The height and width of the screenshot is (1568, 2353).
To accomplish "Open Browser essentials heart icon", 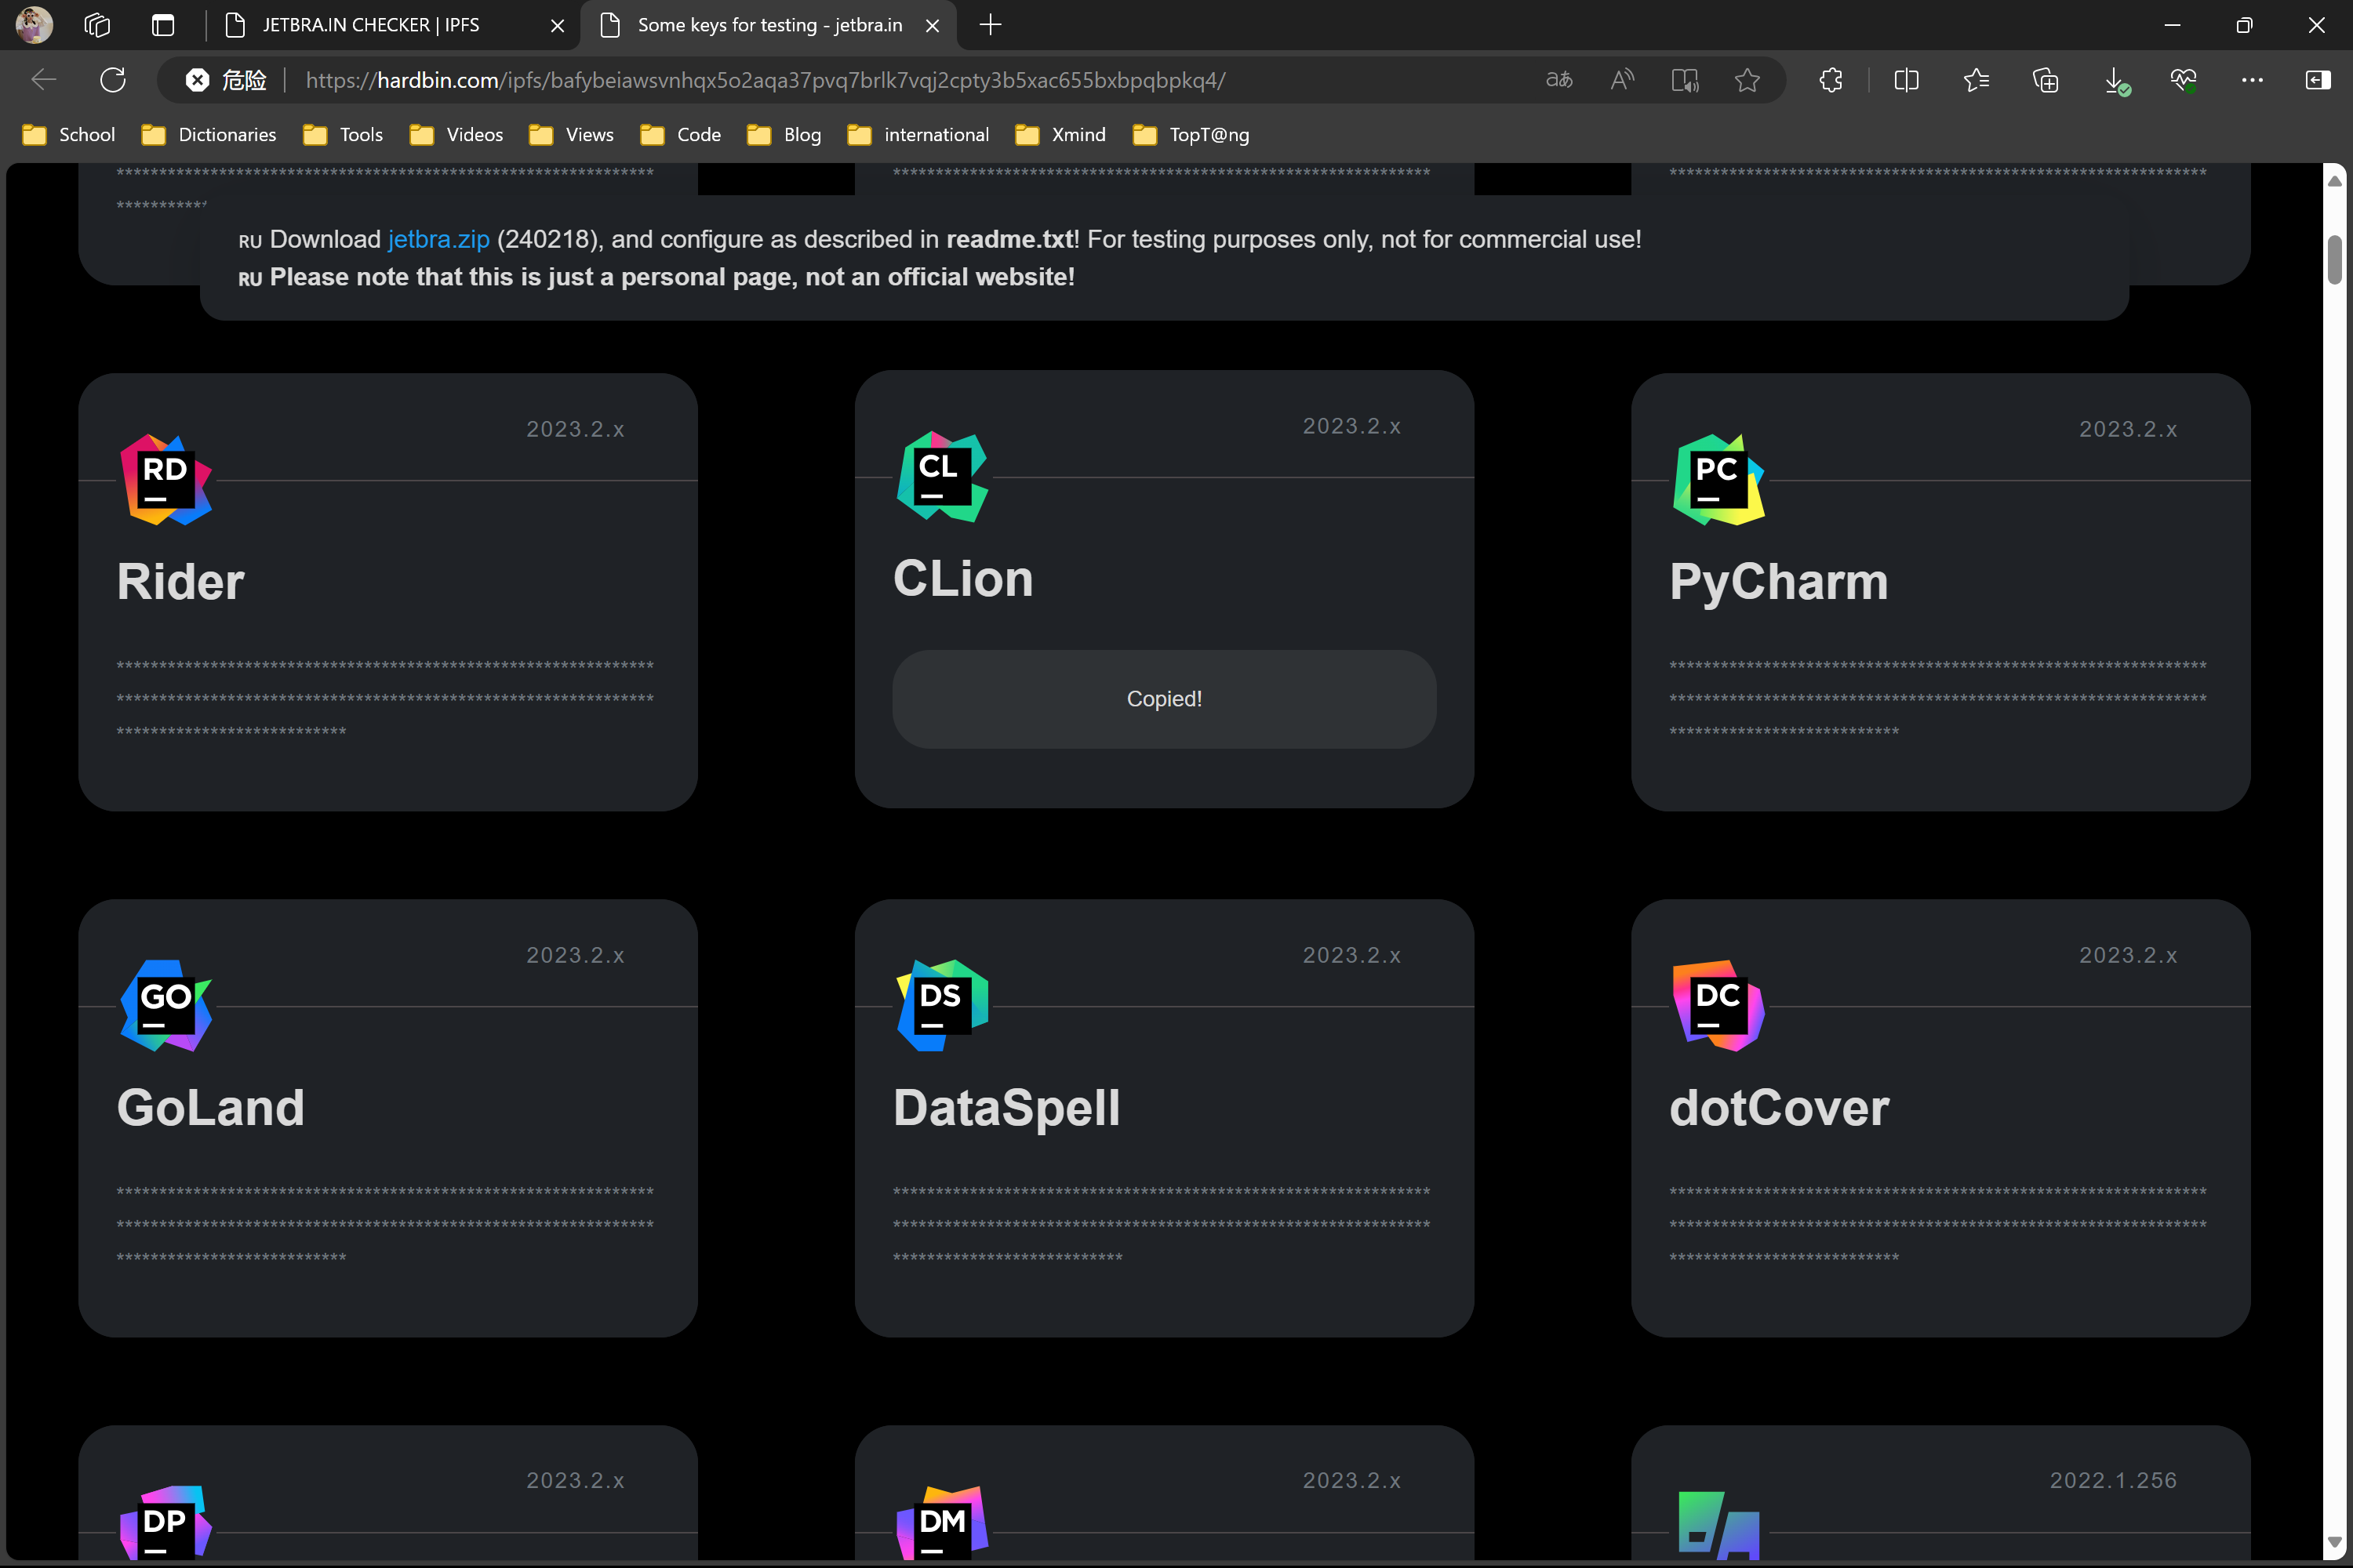I will pos(2183,80).
